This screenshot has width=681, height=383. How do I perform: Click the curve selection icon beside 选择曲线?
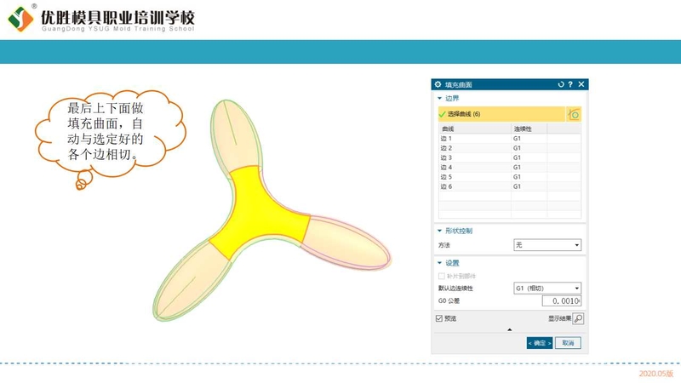[574, 114]
